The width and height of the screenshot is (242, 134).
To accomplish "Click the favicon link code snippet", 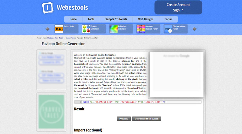I will (138, 102).
